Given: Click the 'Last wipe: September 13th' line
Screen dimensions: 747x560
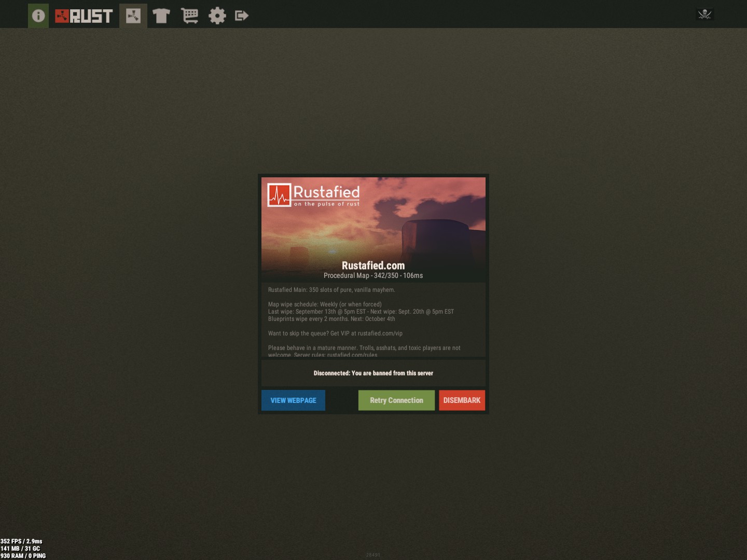Looking at the screenshot, I should pos(361,312).
